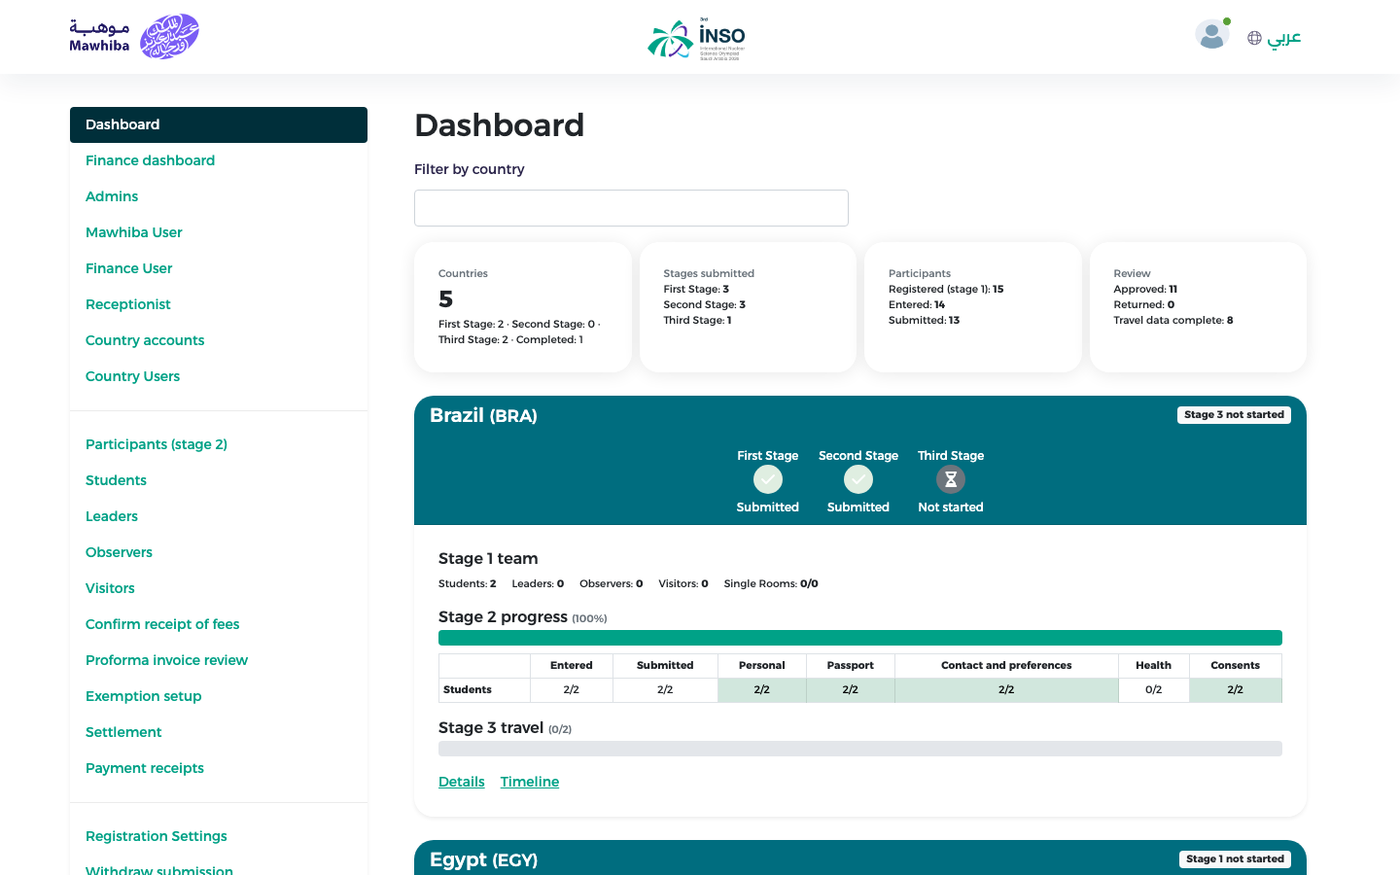Image resolution: width=1400 pixels, height=875 pixels.
Task: Click 'Contact and preferences' column header
Action: point(1006,666)
